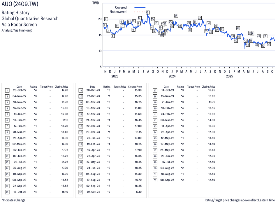Click the numbered box 1 in the table
The height and width of the screenshot is (202, 278).
click(x=7, y=90)
